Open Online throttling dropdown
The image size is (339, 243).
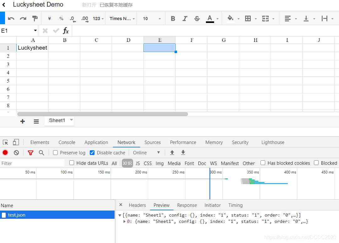[x=146, y=153]
